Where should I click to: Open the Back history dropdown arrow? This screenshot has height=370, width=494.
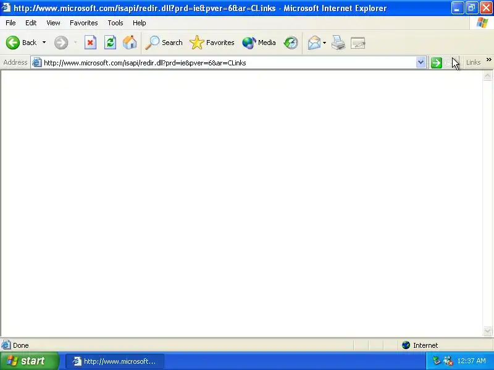(x=44, y=43)
